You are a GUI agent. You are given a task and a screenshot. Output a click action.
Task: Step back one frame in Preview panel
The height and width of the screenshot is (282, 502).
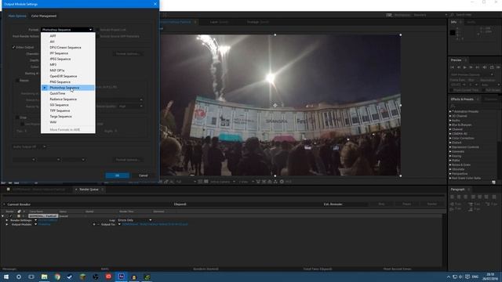458,67
